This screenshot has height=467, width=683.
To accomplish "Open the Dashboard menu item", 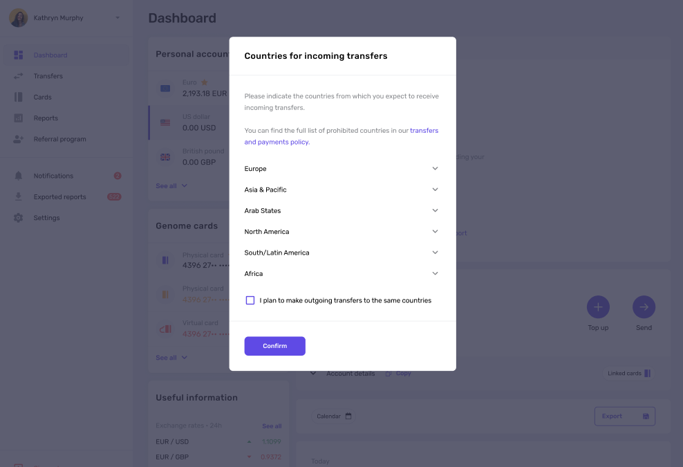I will tap(66, 55).
